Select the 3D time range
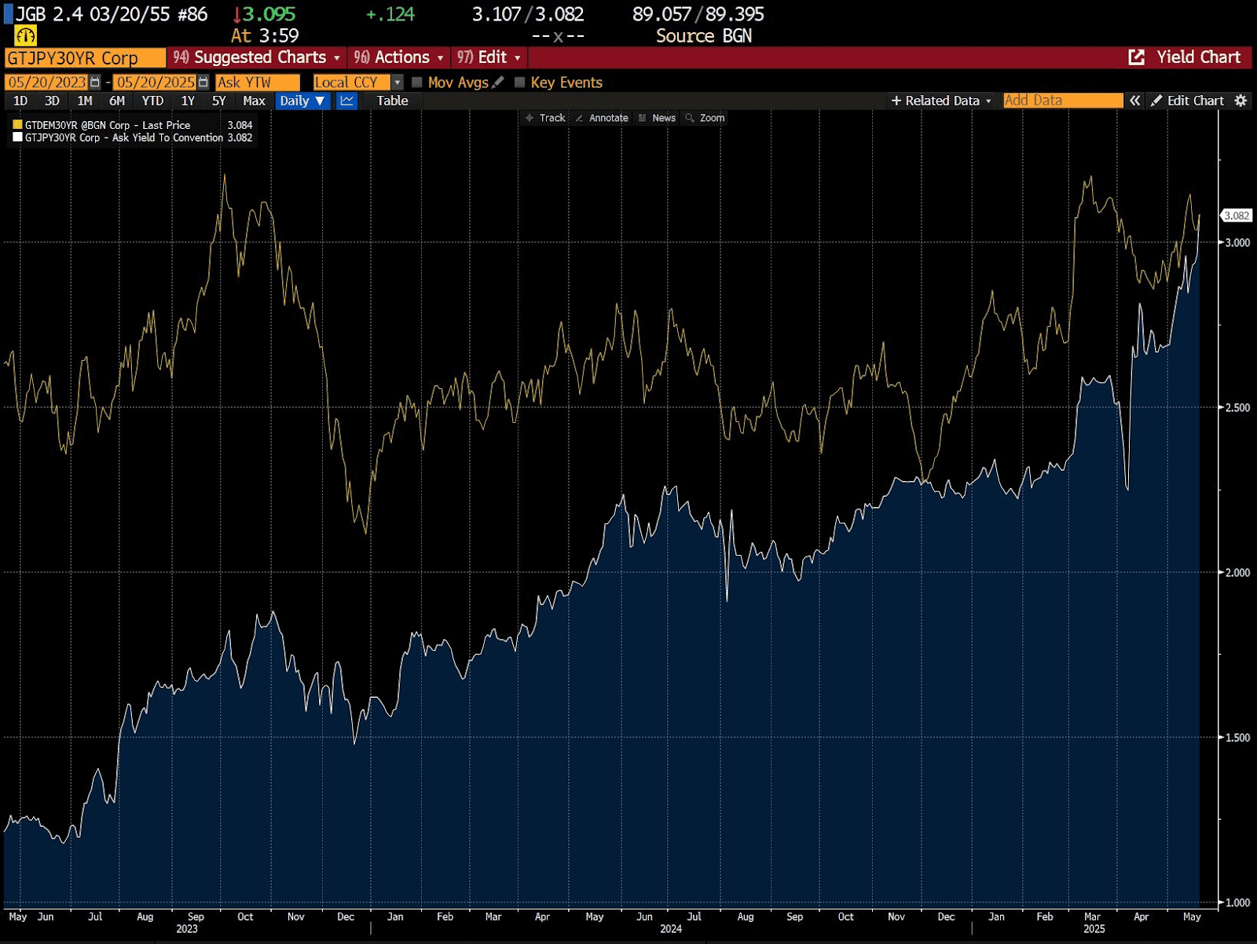This screenshot has width=1257, height=944. click(52, 101)
